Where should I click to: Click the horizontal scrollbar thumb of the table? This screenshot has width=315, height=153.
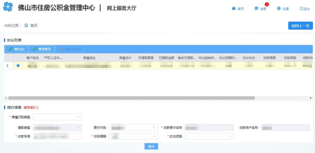coord(131,98)
